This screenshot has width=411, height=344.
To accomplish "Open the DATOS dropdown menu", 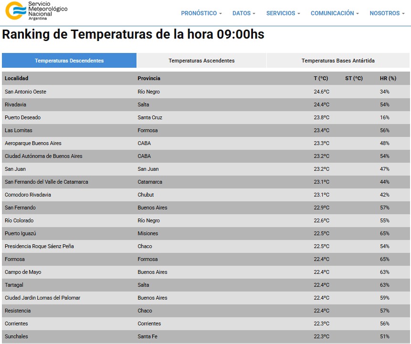I will click(243, 13).
